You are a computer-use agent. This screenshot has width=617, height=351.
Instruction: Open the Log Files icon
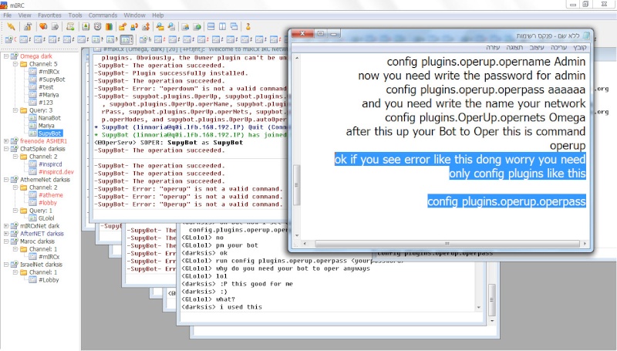click(171, 27)
